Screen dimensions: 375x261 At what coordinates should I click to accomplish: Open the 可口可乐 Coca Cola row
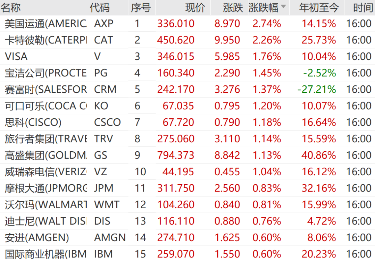coord(46,106)
